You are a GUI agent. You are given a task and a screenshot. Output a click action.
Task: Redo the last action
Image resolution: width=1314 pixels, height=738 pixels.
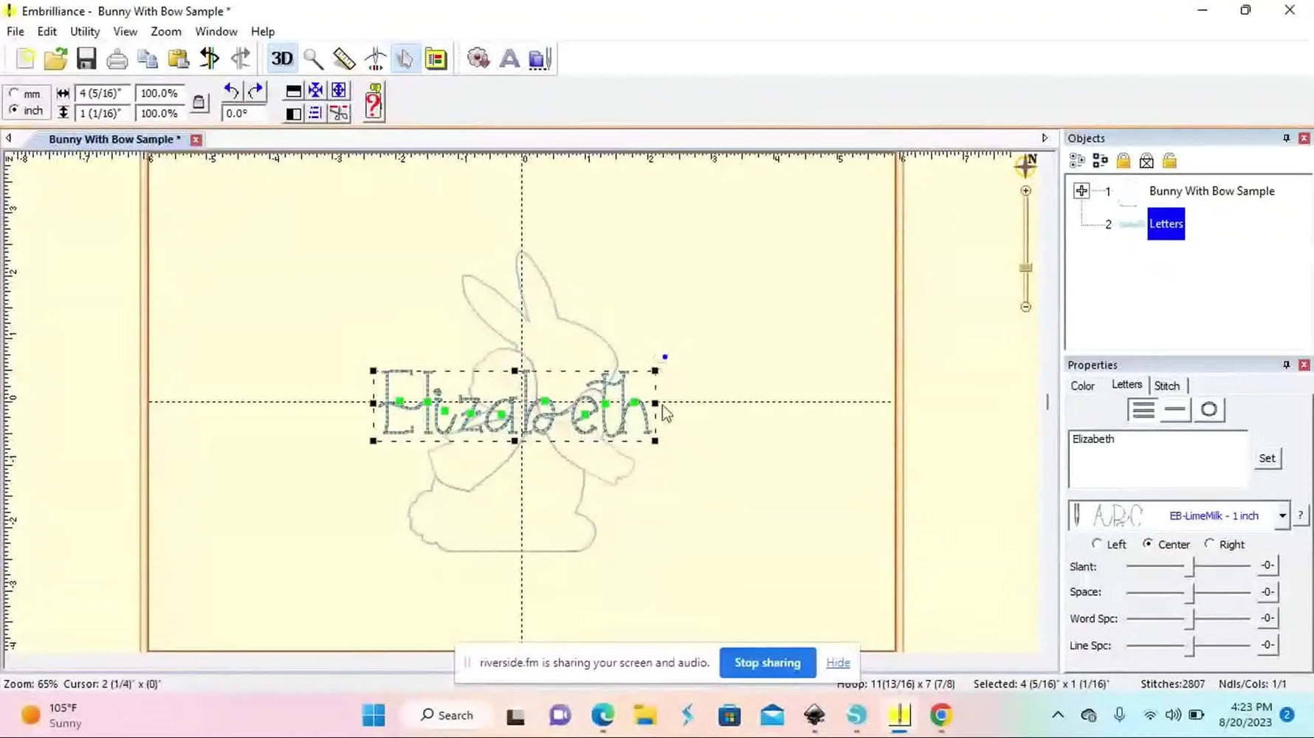coord(255,91)
